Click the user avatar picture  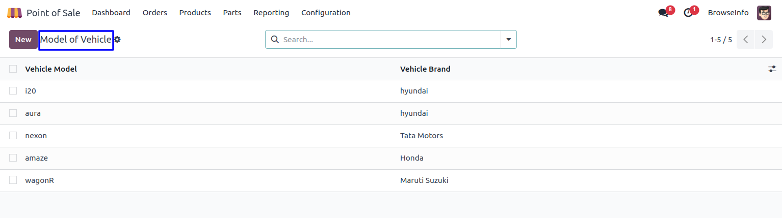click(x=764, y=13)
